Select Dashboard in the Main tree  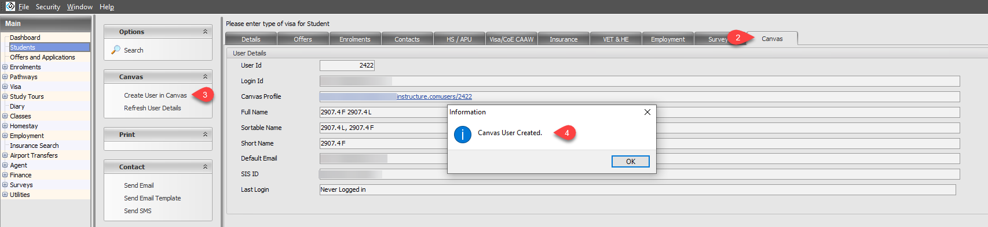25,38
